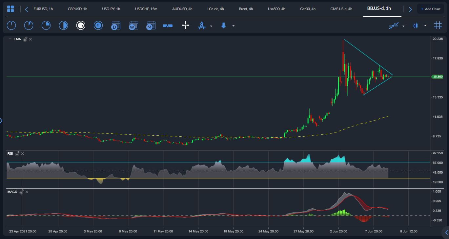Remove the MACD indicator with X
Viewport: 449px width, 239px height.
pos(27,192)
